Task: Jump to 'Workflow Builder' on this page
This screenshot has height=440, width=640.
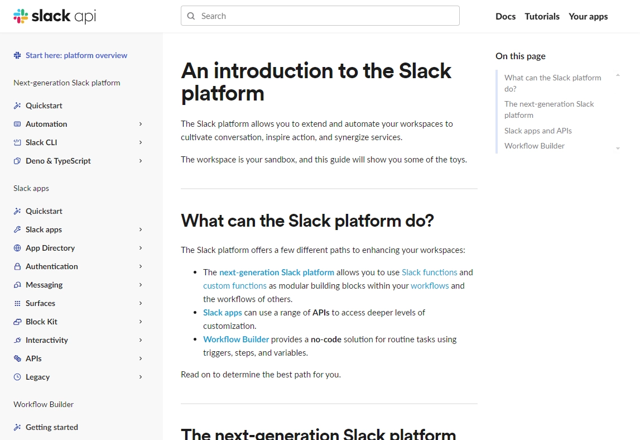Action: pyautogui.click(x=535, y=146)
